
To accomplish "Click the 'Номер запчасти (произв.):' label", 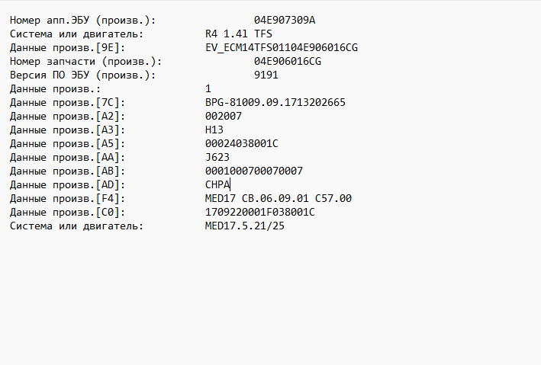I will point(82,61).
